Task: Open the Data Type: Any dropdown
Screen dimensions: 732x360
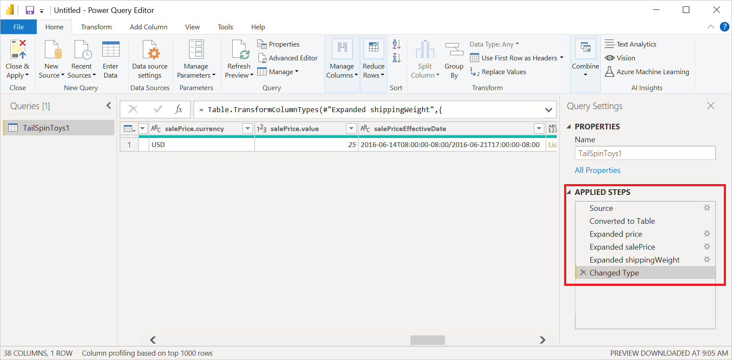Action: (494, 44)
